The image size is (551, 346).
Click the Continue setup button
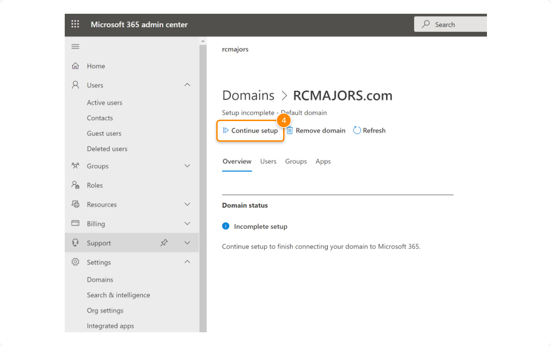pos(250,130)
